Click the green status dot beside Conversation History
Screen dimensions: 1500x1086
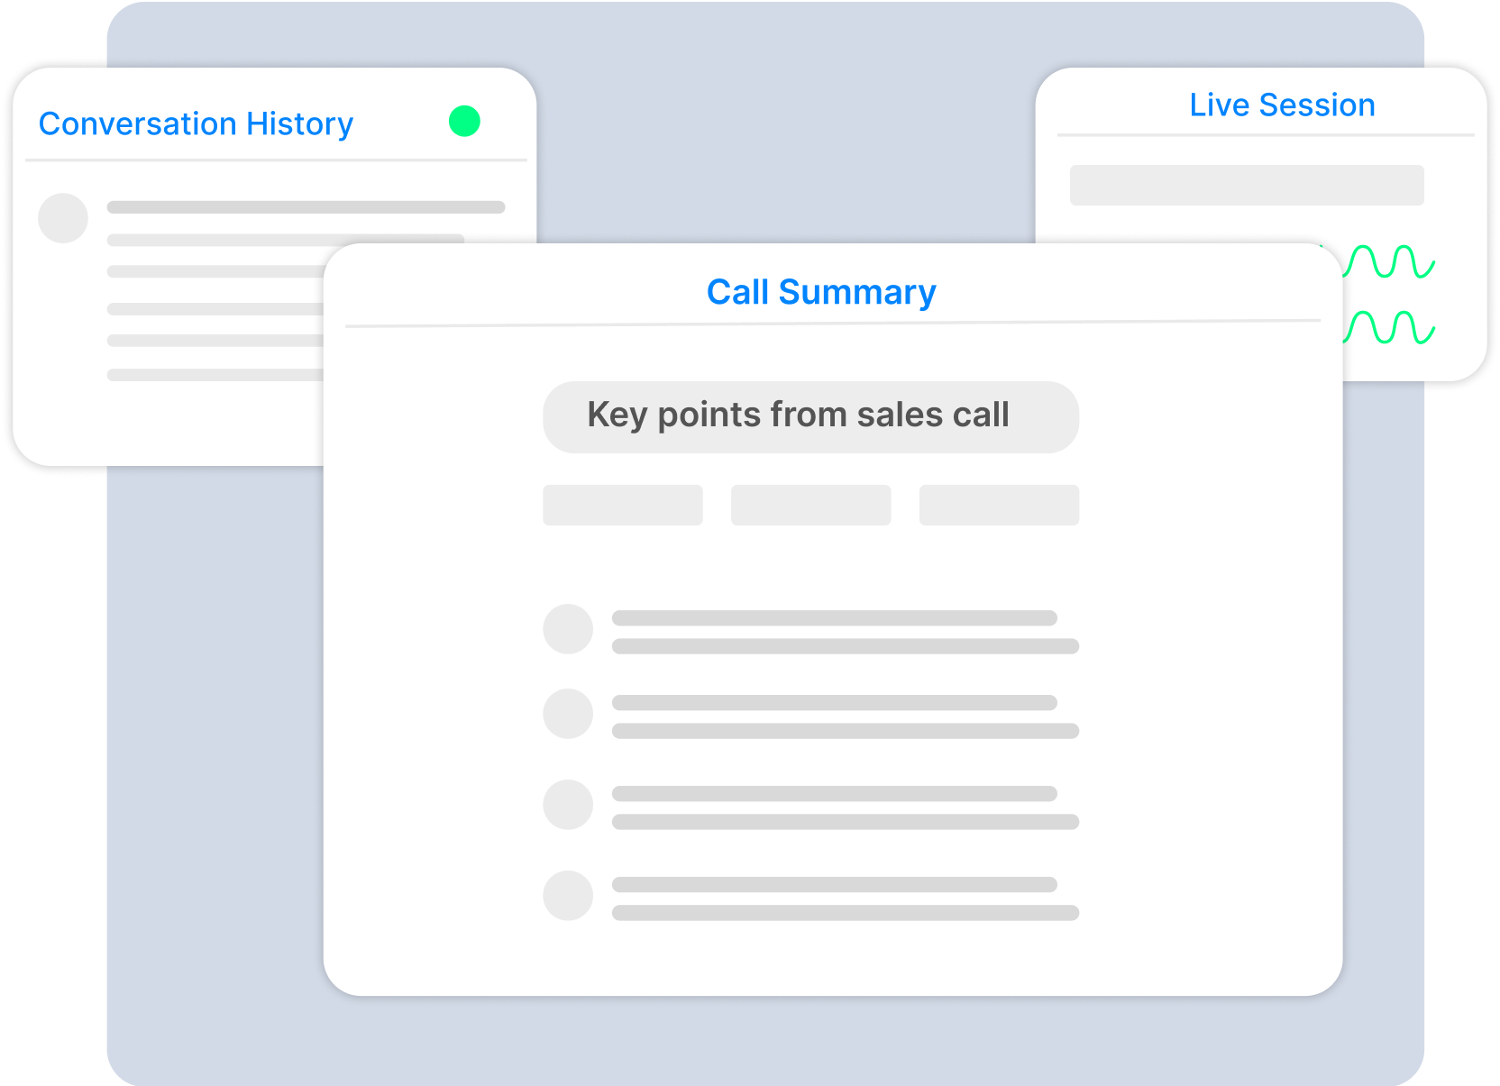464,121
